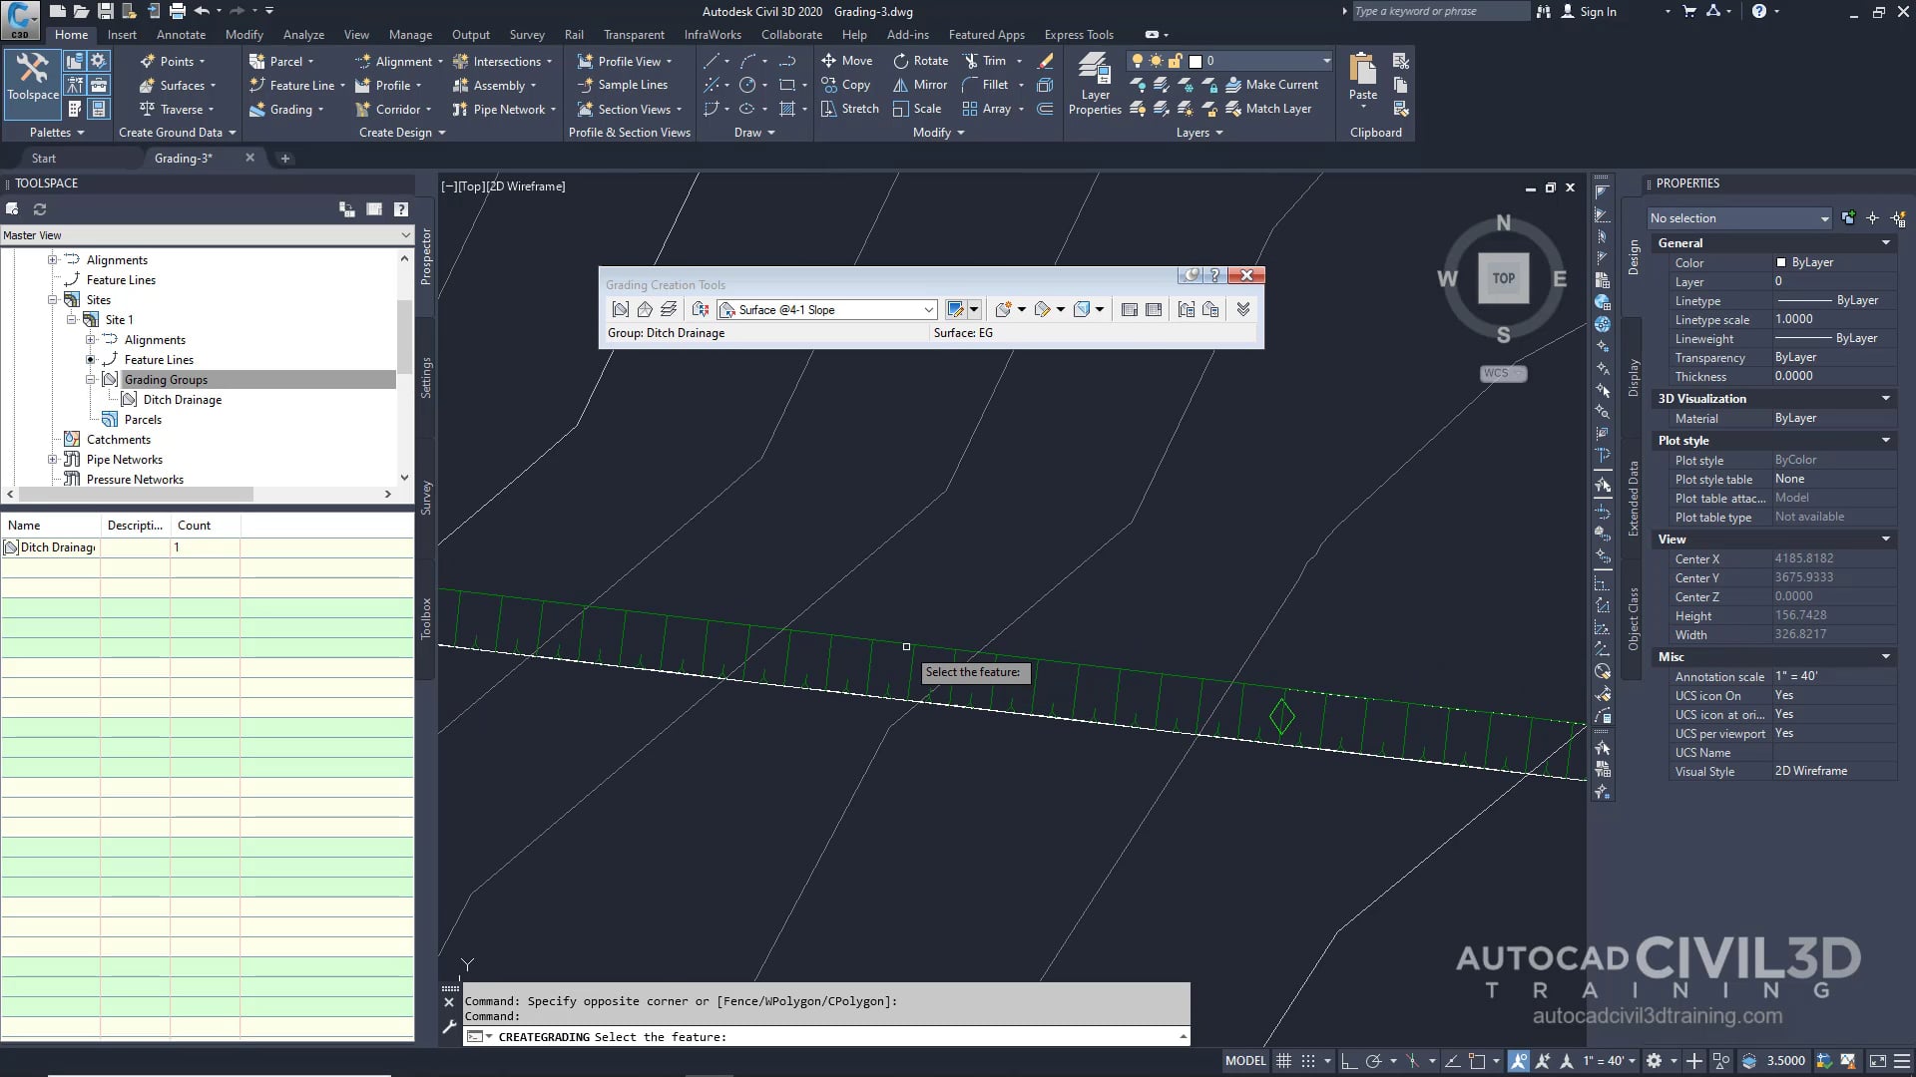Image resolution: width=1916 pixels, height=1077 pixels.
Task: Expand the Grading Creation Tools toolbar chevron
Action: click(x=1242, y=309)
